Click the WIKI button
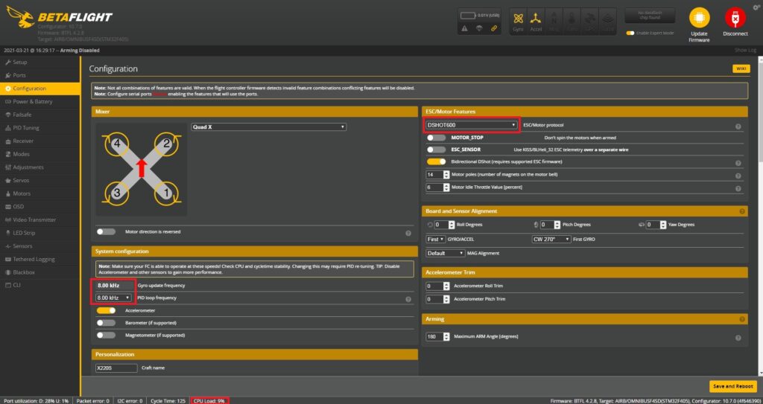The width and height of the screenshot is (763, 404). click(x=741, y=69)
